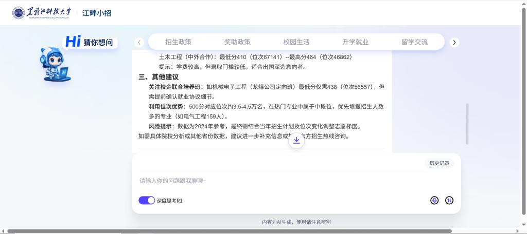Click the microphone voice input icon
Viewport: 527px width, 234px height.
434,200
